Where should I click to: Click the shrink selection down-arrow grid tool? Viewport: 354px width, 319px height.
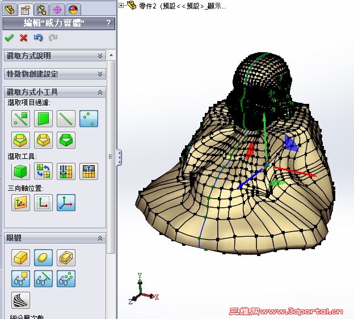(x=66, y=171)
